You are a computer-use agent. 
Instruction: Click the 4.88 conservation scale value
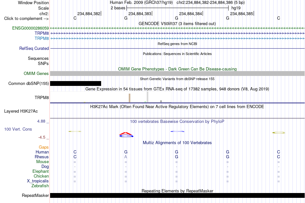(x=41, y=121)
